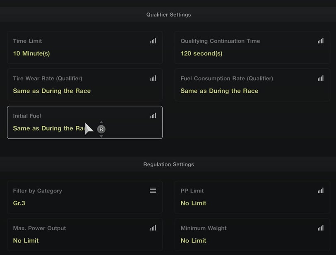Viewport: 336px width, 255px height.
Task: Click the bars icon in Time Limit
Action: tap(153, 41)
